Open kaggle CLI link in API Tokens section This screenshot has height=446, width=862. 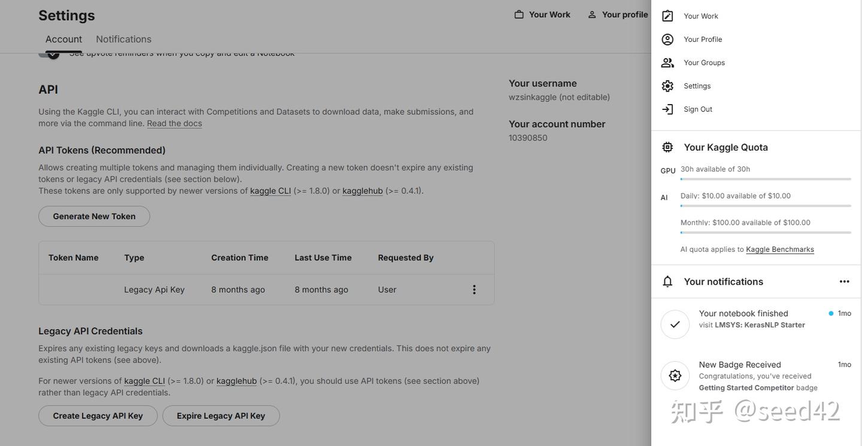point(271,191)
